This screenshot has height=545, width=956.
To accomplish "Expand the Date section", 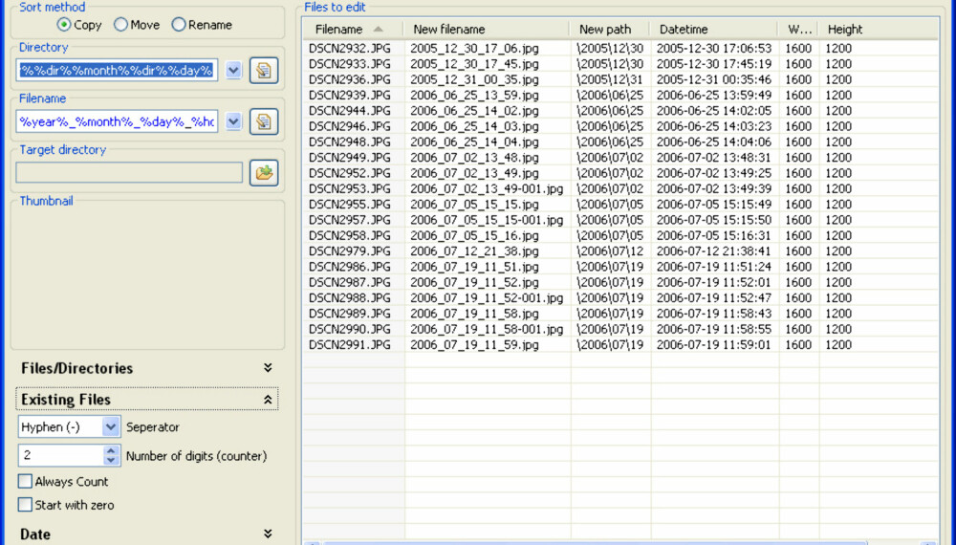I will 146,534.
